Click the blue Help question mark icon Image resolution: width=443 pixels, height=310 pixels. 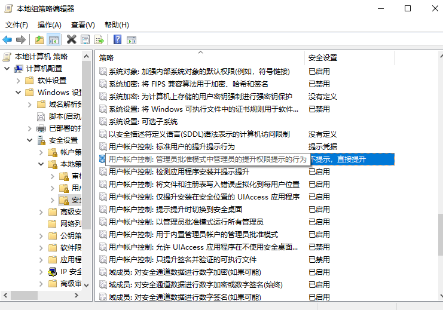(118, 40)
